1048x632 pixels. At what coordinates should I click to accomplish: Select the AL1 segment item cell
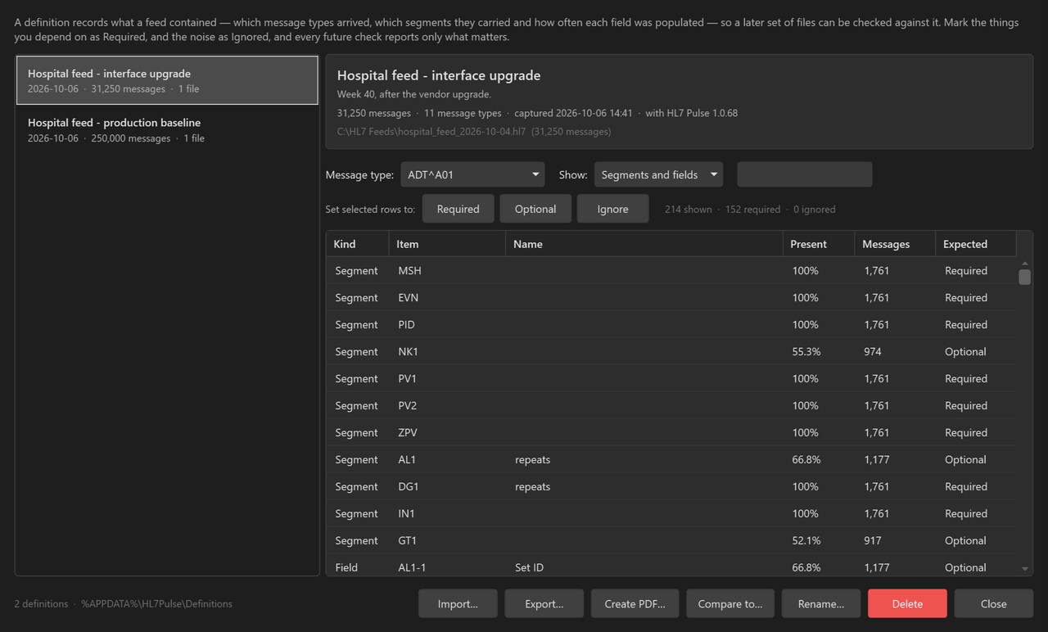tap(447, 459)
